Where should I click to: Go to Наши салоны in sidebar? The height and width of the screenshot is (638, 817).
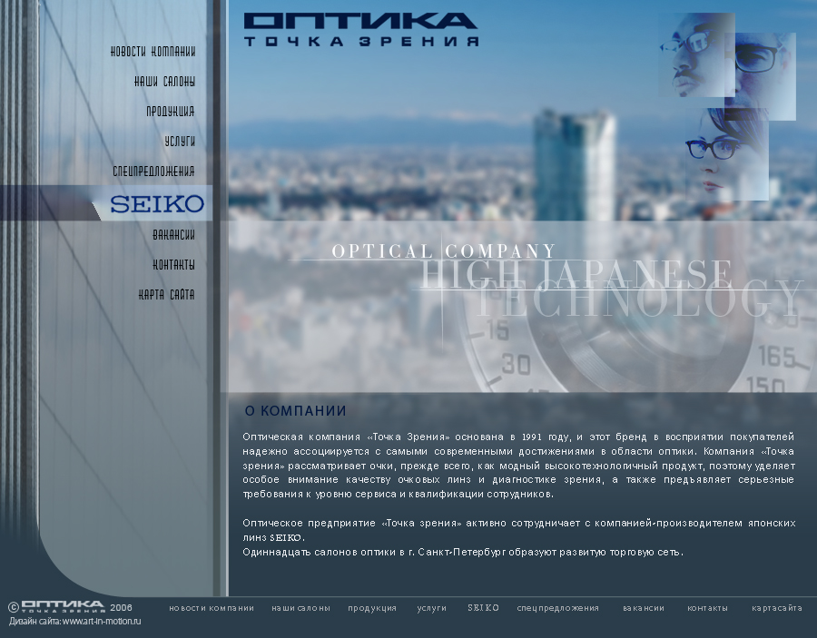(x=164, y=82)
